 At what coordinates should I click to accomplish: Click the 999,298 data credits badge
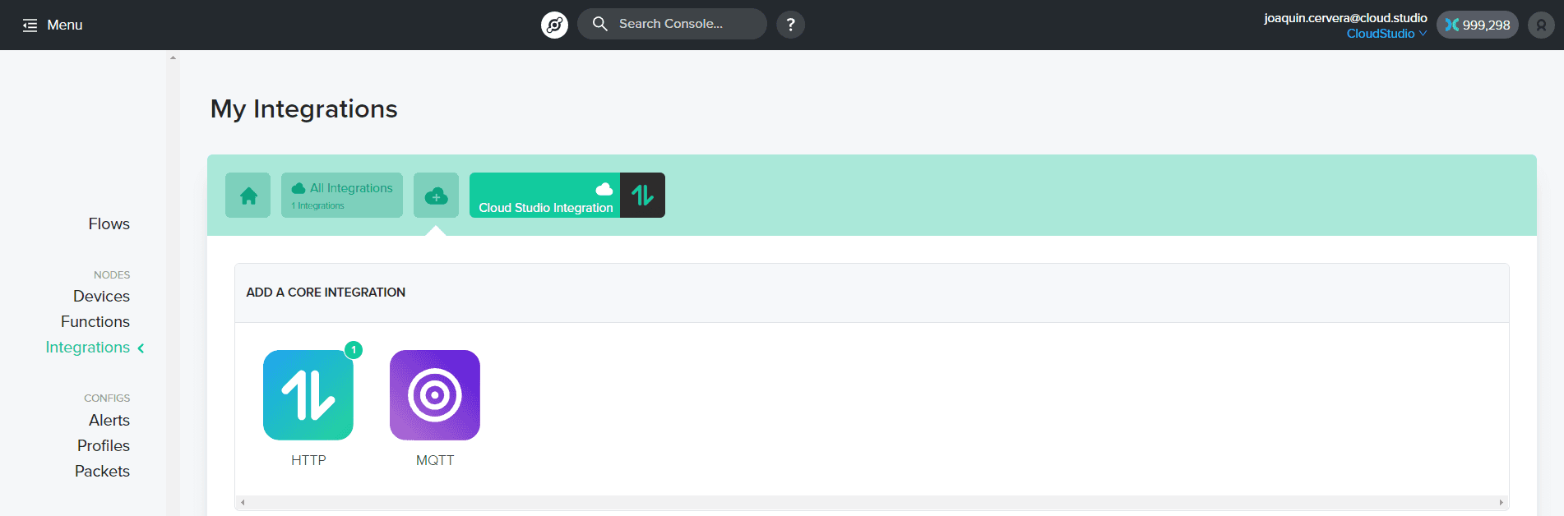[x=1478, y=25]
